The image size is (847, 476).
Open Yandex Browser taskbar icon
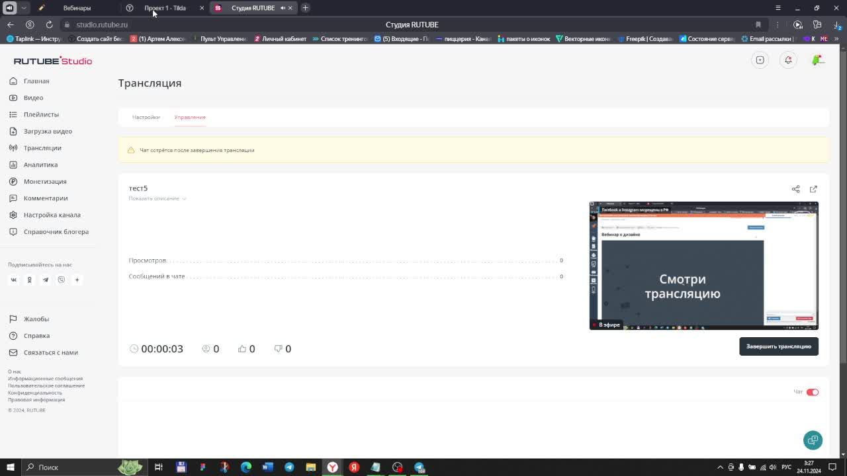pyautogui.click(x=333, y=467)
